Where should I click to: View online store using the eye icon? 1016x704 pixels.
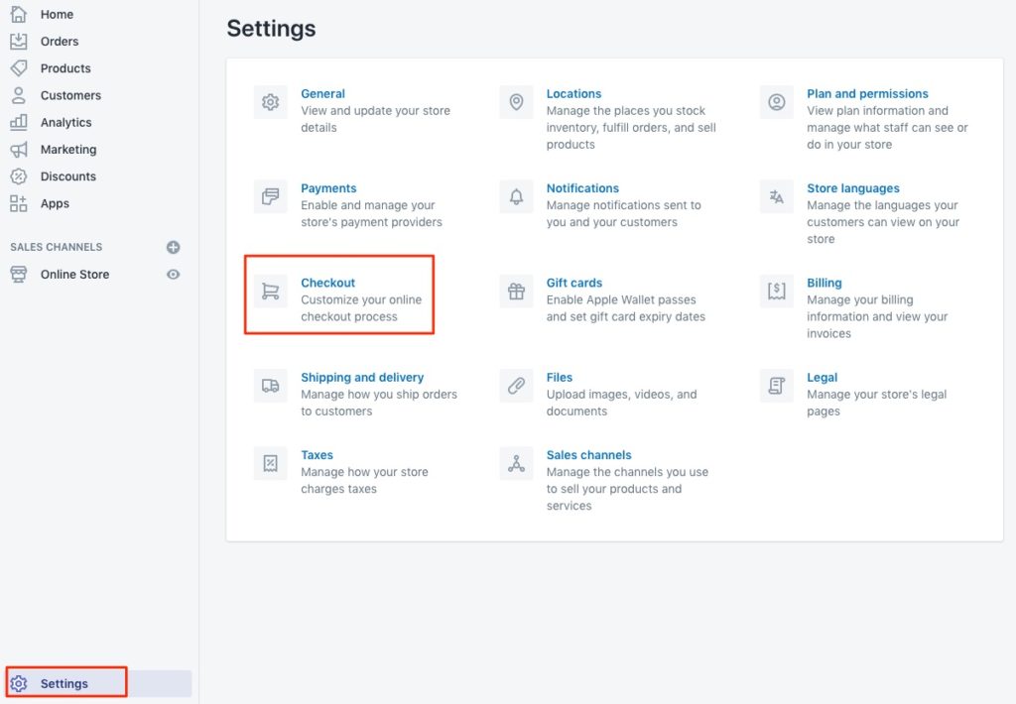coord(173,274)
